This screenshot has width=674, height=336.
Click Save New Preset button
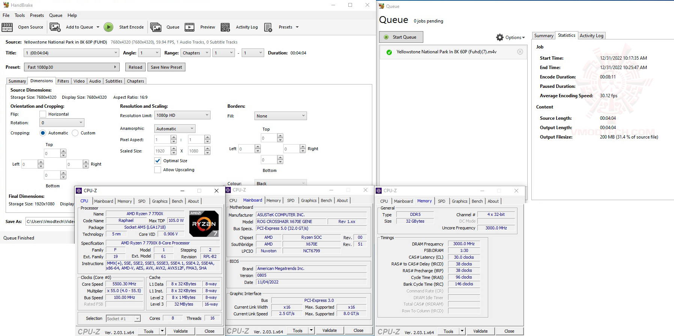pos(166,67)
